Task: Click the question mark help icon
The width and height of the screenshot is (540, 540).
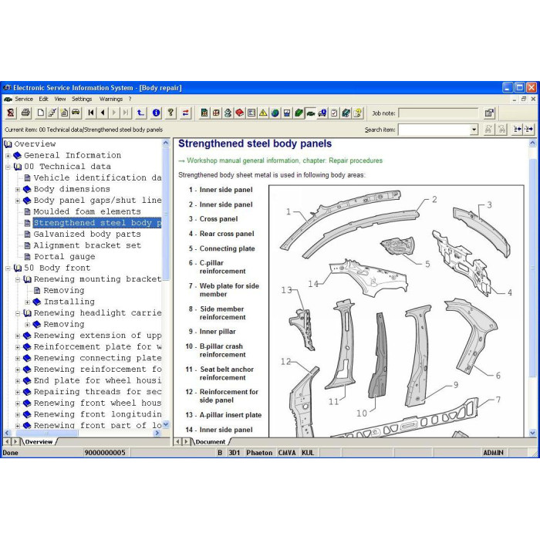Action: pos(170,113)
